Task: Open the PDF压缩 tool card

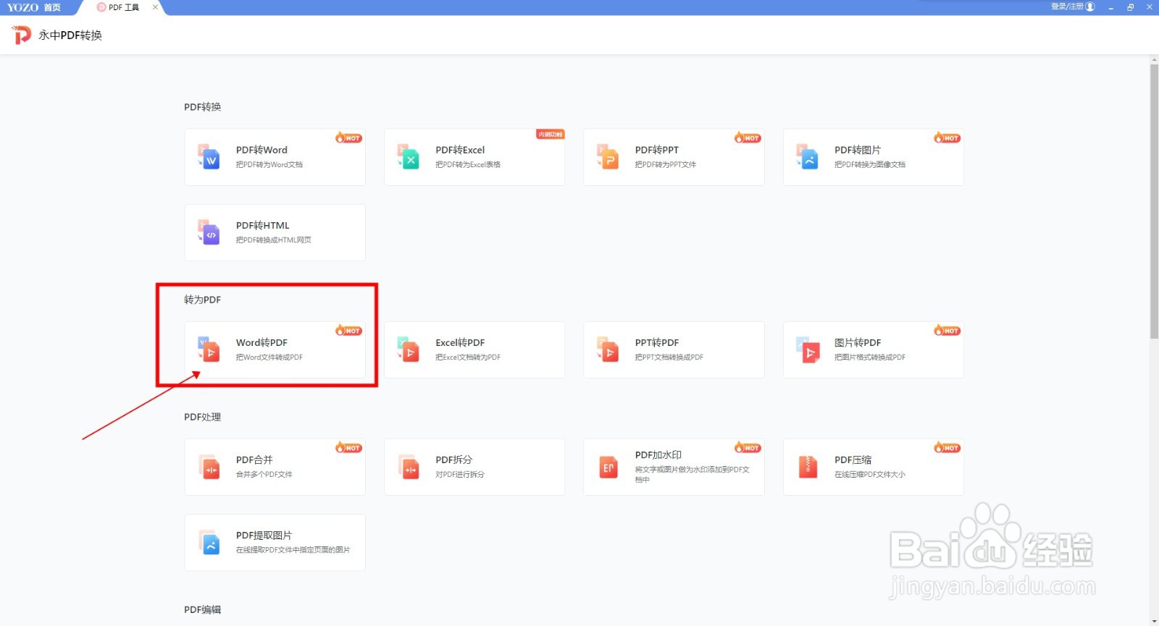Action: coord(874,467)
